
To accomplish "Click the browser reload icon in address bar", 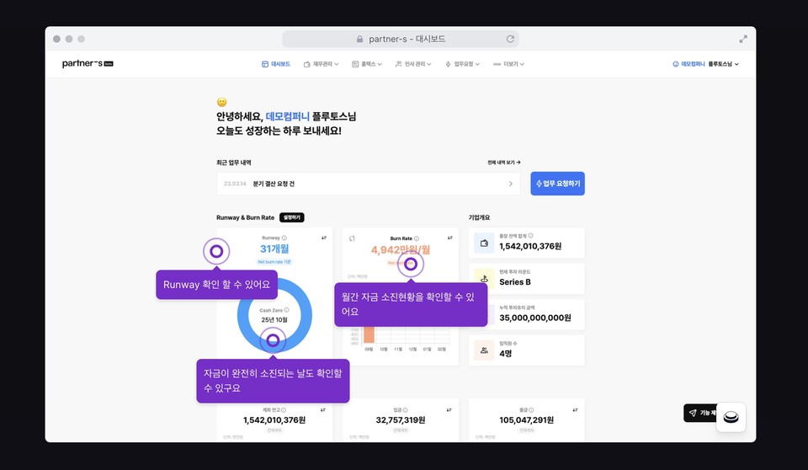I will (510, 39).
